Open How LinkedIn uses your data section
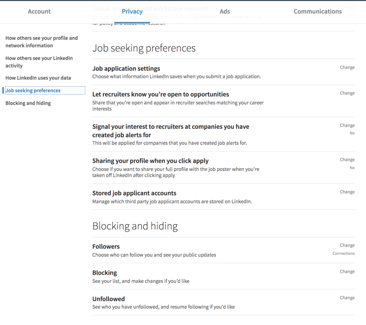Screen dimensions: 366x325 pos(38,77)
